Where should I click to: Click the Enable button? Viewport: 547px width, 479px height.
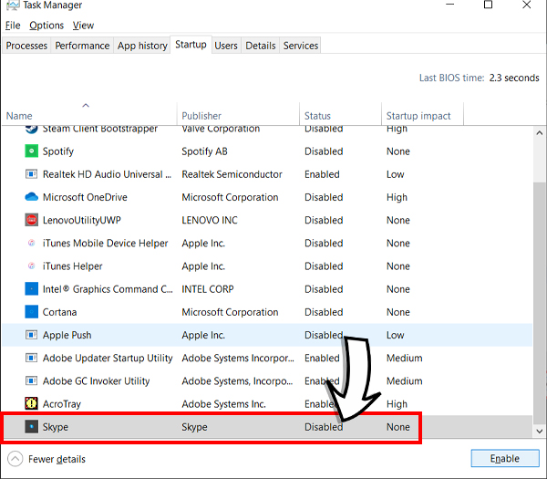pos(505,458)
